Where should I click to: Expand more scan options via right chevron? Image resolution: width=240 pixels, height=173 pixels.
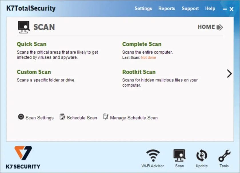[230, 74]
